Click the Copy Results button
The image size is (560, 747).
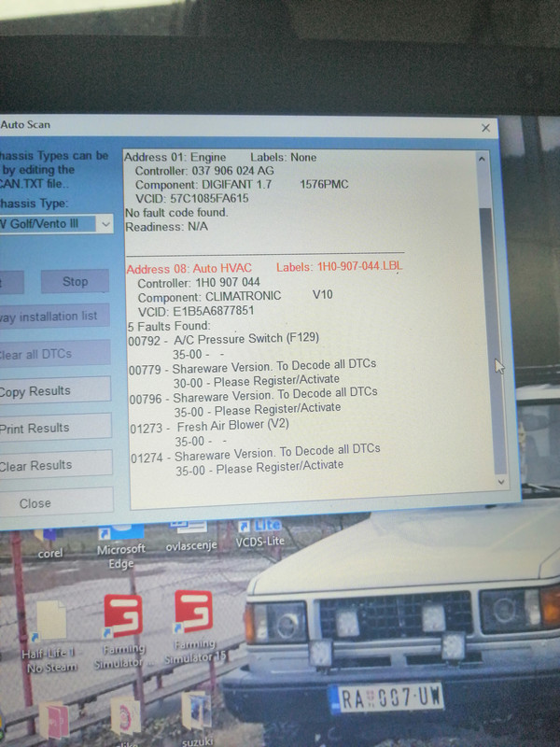coord(55,390)
